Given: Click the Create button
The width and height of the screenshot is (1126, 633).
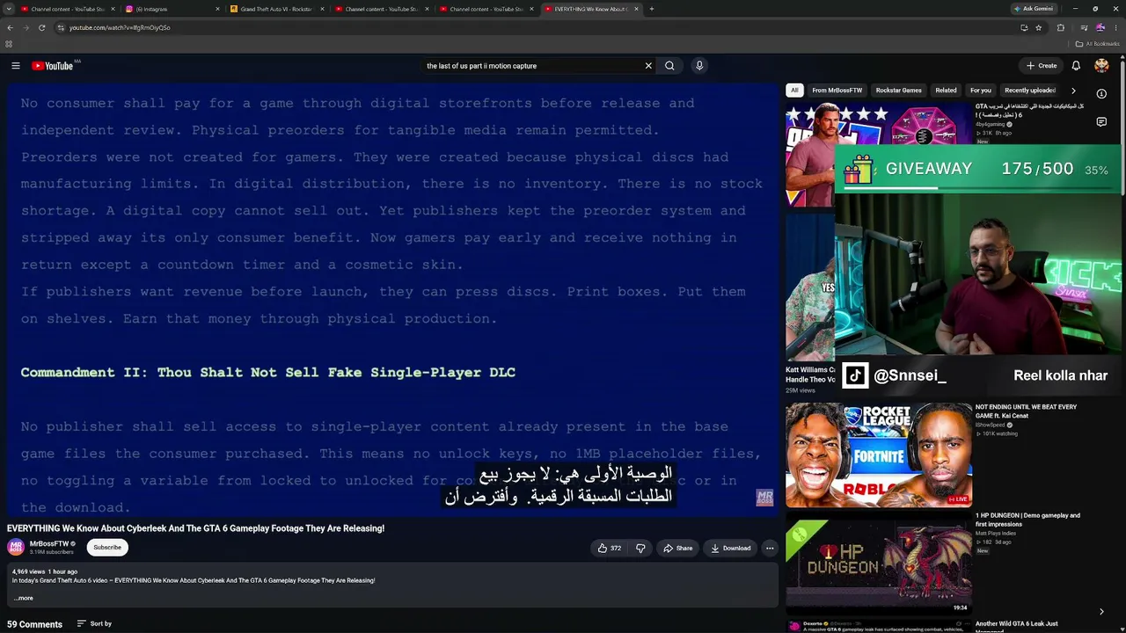Looking at the screenshot, I should tap(1042, 66).
